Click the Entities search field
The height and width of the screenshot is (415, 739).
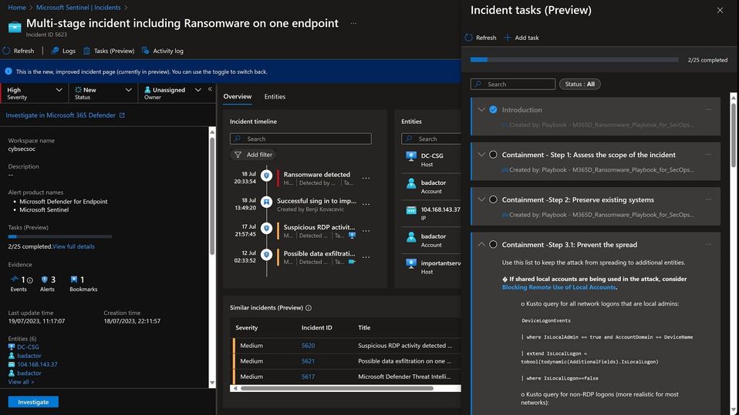tap(431, 139)
